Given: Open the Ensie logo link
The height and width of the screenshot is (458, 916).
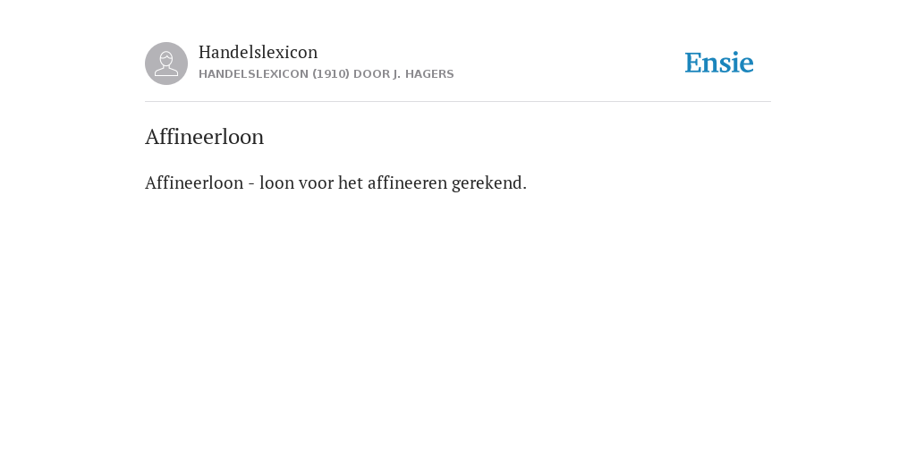Looking at the screenshot, I should [x=719, y=63].
